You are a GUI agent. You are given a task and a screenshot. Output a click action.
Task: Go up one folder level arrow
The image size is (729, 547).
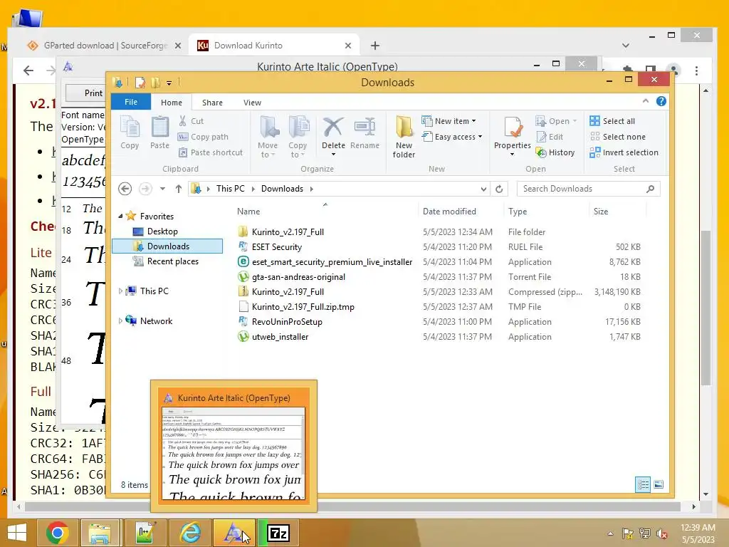179,189
